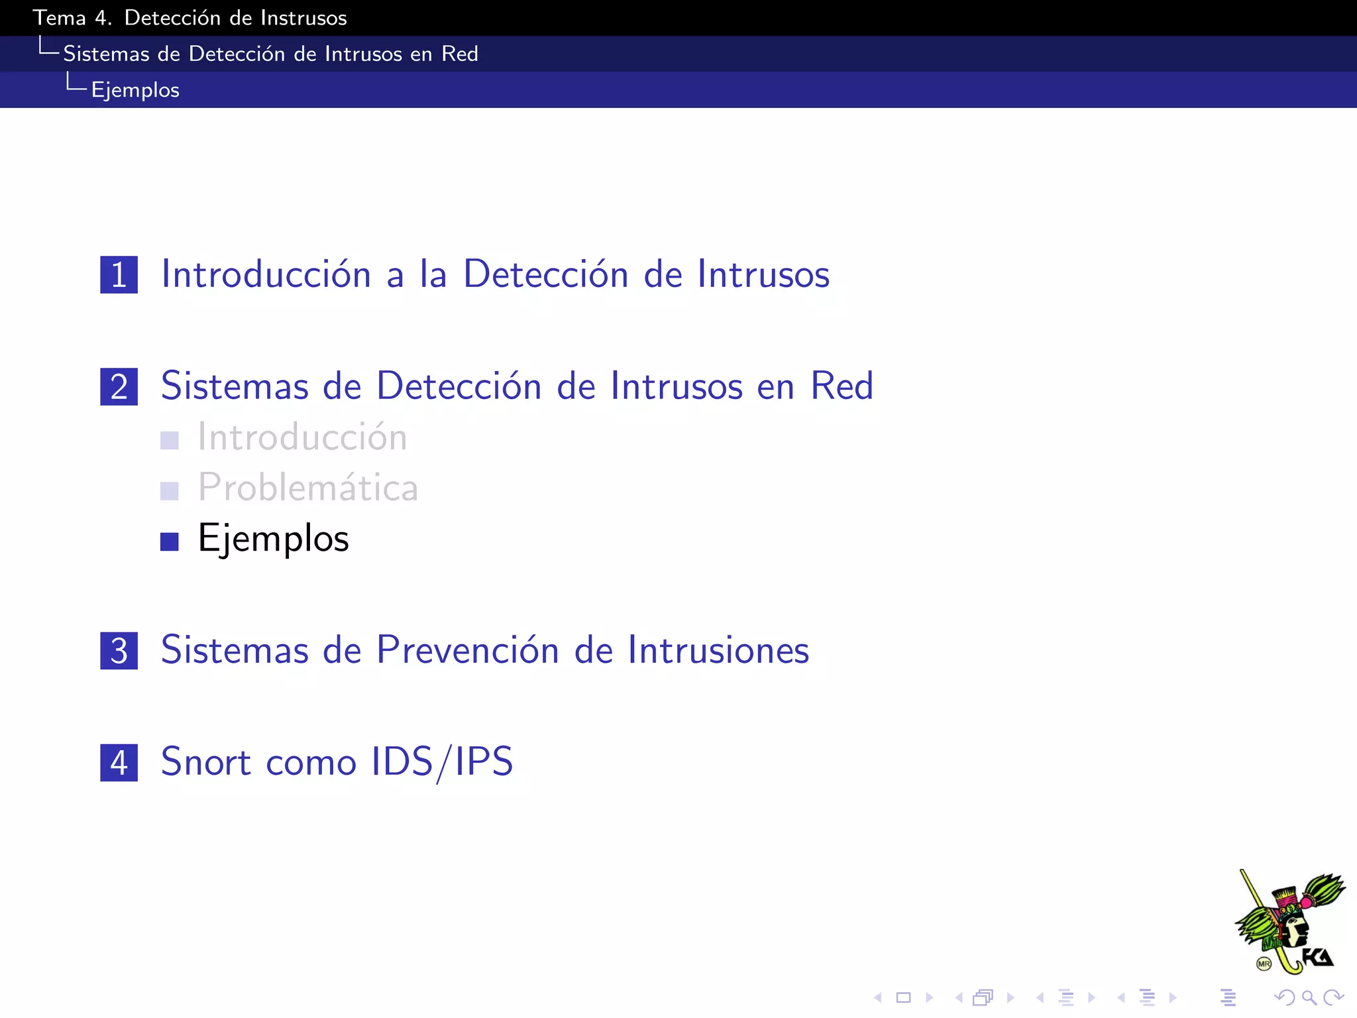Image resolution: width=1357 pixels, height=1018 pixels.
Task: Click the faded bullet next to Introducción
Action: coord(170,440)
